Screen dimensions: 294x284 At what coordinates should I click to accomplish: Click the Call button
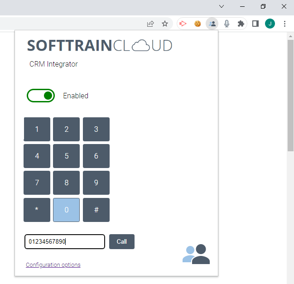(122, 241)
